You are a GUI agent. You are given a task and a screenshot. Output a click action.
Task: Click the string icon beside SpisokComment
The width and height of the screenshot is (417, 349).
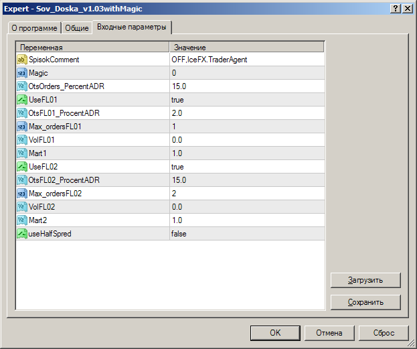pyautogui.click(x=22, y=60)
